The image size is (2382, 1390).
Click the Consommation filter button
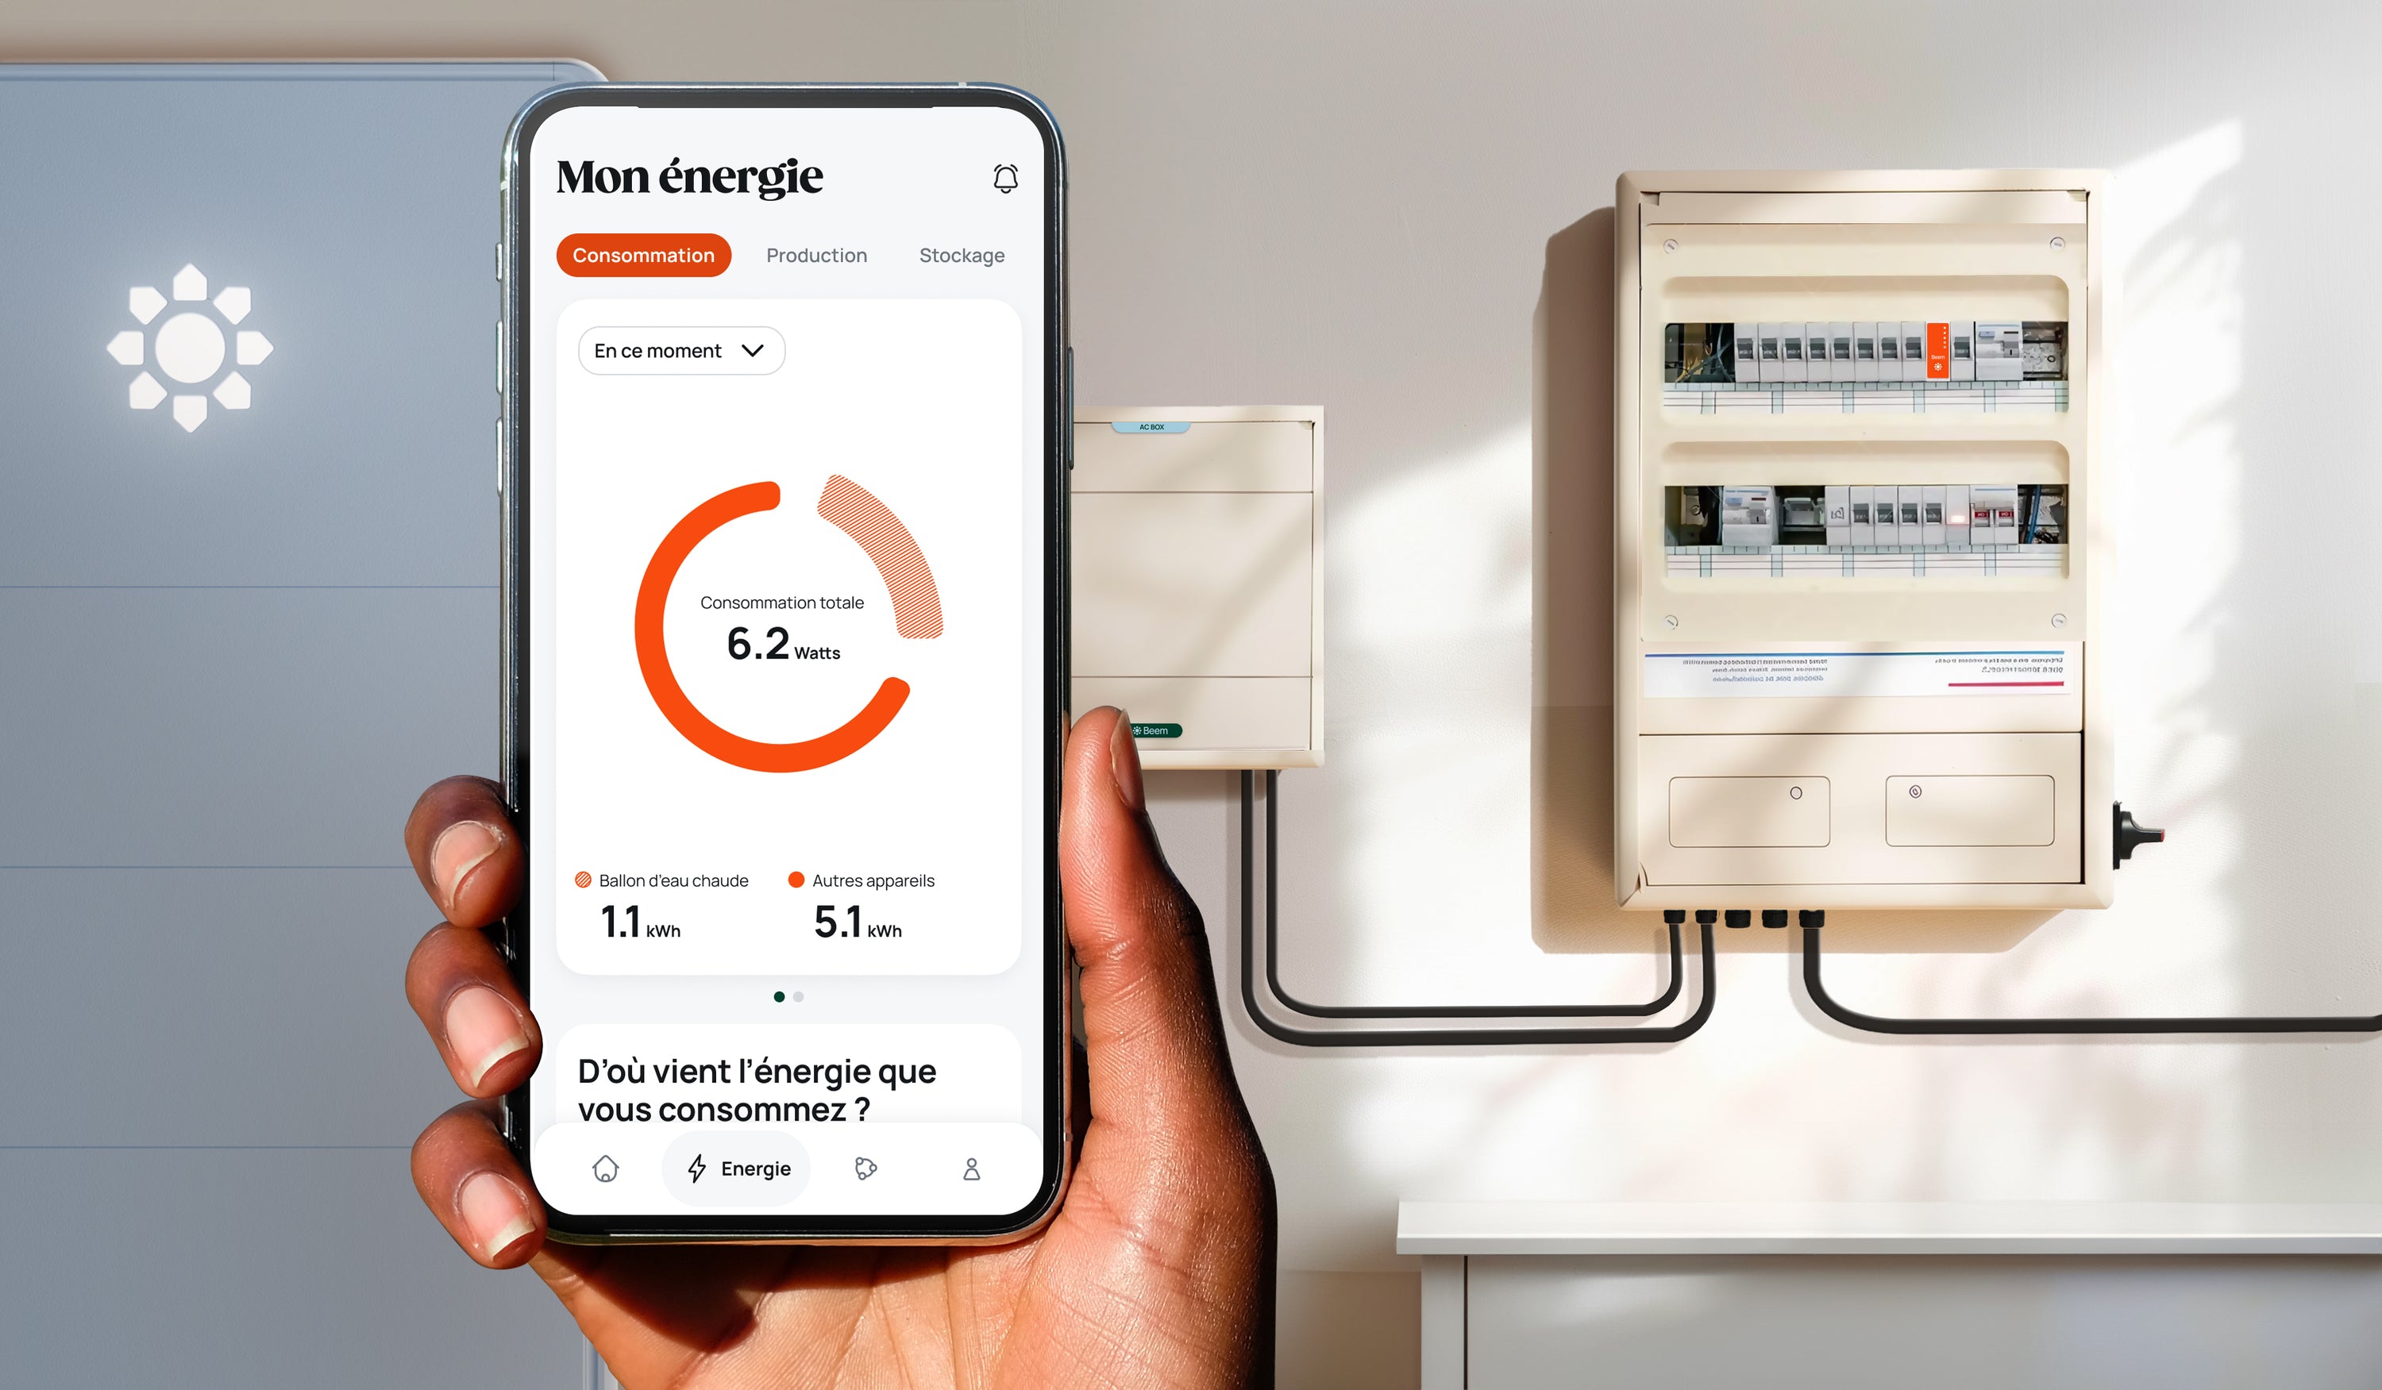pyautogui.click(x=645, y=255)
